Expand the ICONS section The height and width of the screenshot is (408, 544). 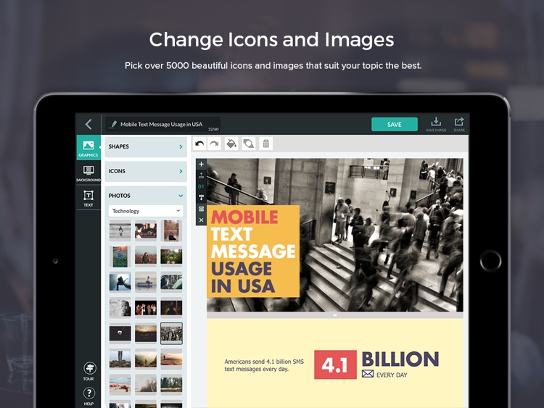tap(146, 171)
